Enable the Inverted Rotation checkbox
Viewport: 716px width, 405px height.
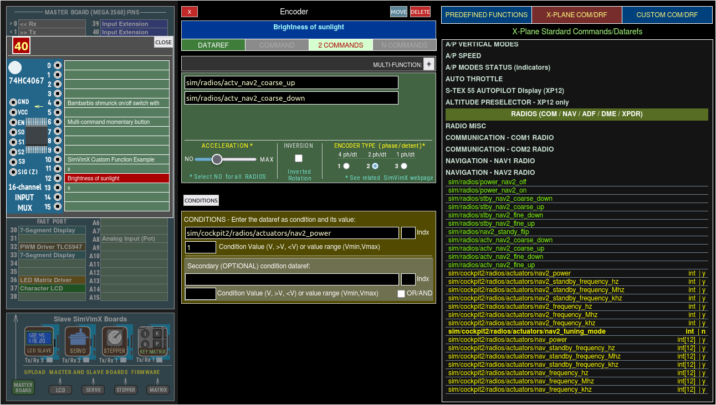click(299, 158)
